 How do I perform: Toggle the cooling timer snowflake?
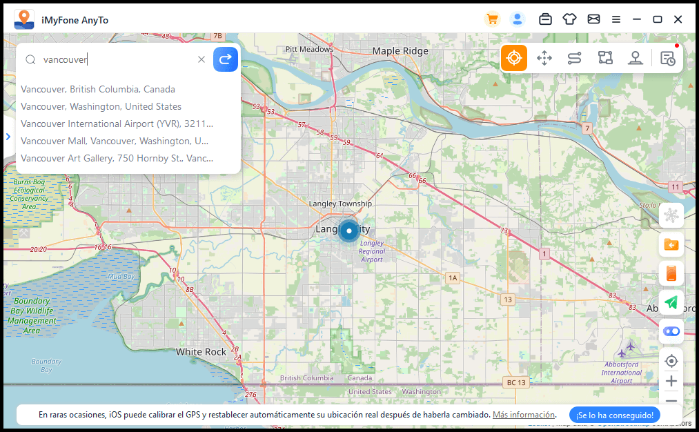(671, 215)
